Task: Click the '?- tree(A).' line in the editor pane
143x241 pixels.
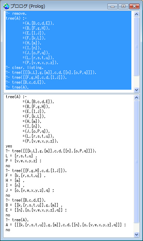Action: [x=17, y=87]
